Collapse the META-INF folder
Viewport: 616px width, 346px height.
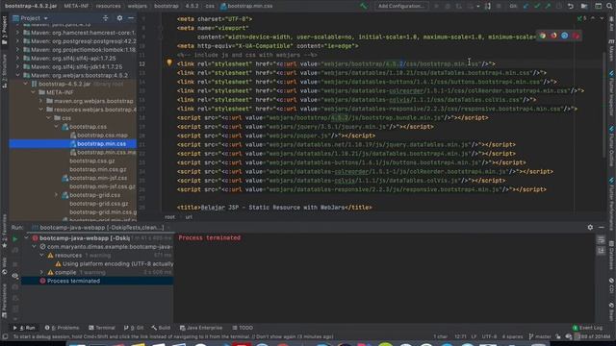(x=34, y=92)
